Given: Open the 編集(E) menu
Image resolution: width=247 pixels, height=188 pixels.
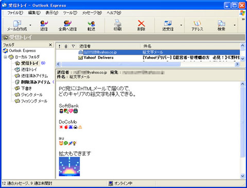Looking at the screenshot, I should pyautogui.click(x=34, y=13).
